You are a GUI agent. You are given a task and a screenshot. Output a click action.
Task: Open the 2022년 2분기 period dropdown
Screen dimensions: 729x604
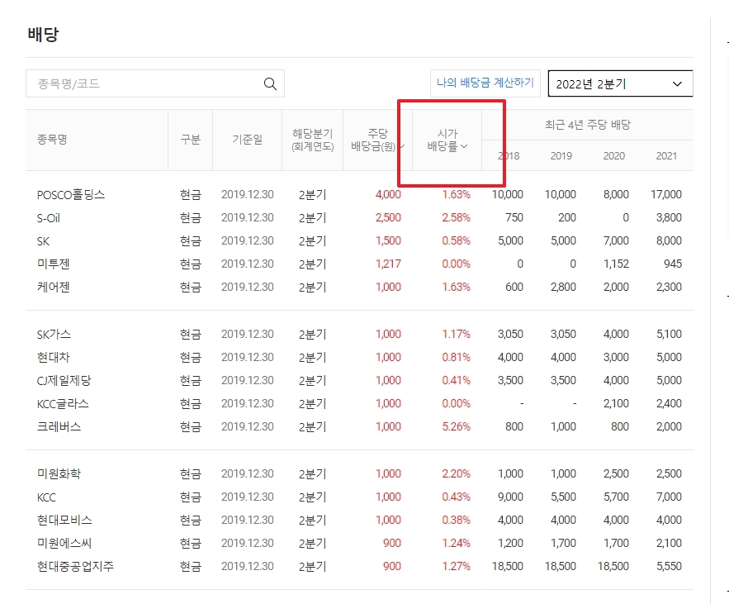coord(620,83)
